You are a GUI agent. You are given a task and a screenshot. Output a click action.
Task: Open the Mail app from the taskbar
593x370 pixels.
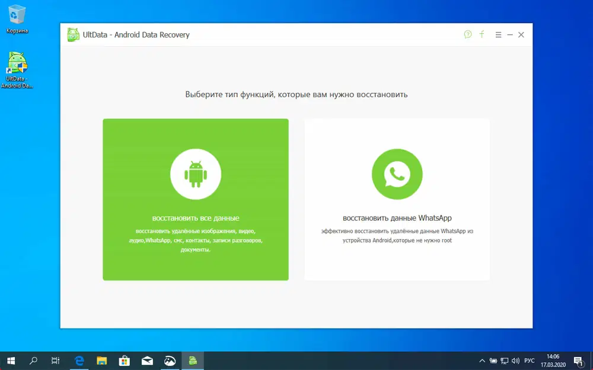pyautogui.click(x=147, y=360)
